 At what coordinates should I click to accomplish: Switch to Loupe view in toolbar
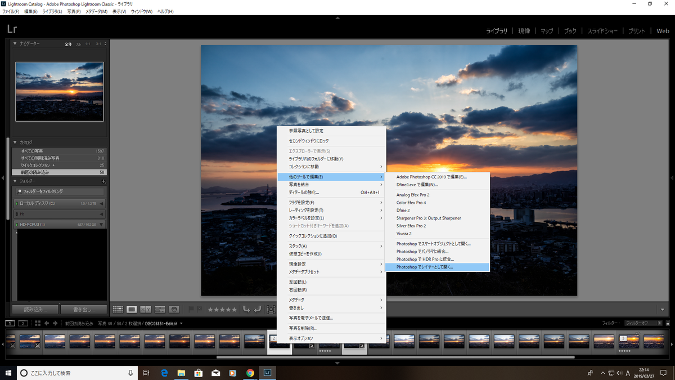[x=132, y=309]
